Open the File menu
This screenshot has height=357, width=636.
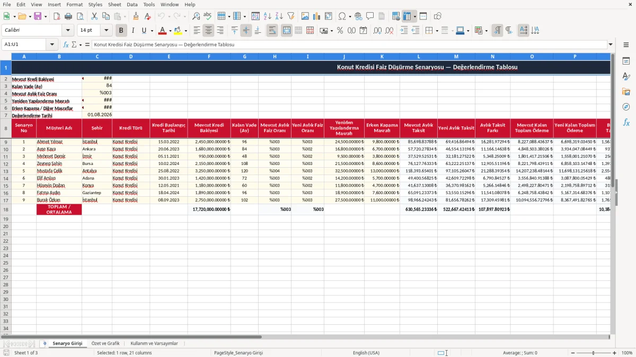pos(7,4)
